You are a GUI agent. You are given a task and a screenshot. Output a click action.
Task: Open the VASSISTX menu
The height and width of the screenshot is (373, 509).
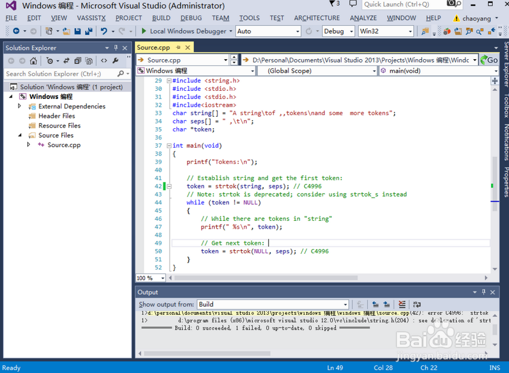[x=91, y=18]
